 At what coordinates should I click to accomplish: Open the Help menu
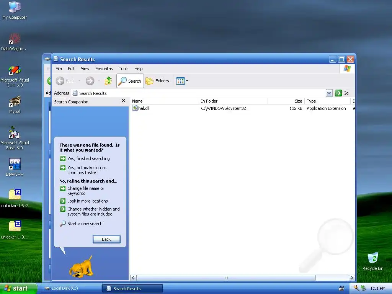tap(138, 69)
